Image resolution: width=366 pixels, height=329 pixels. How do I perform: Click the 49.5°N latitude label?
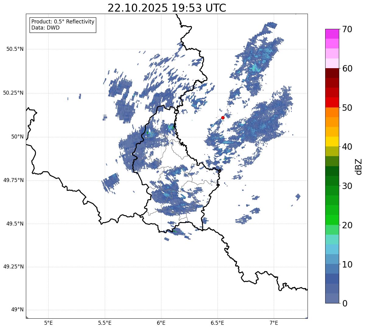[15, 224]
